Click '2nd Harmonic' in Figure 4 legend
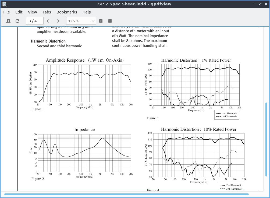 234,185
